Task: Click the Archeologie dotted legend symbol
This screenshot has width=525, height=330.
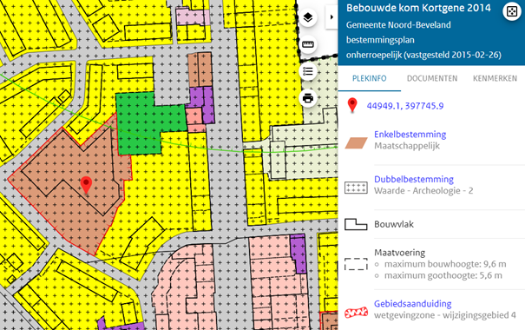Action: coord(357,188)
